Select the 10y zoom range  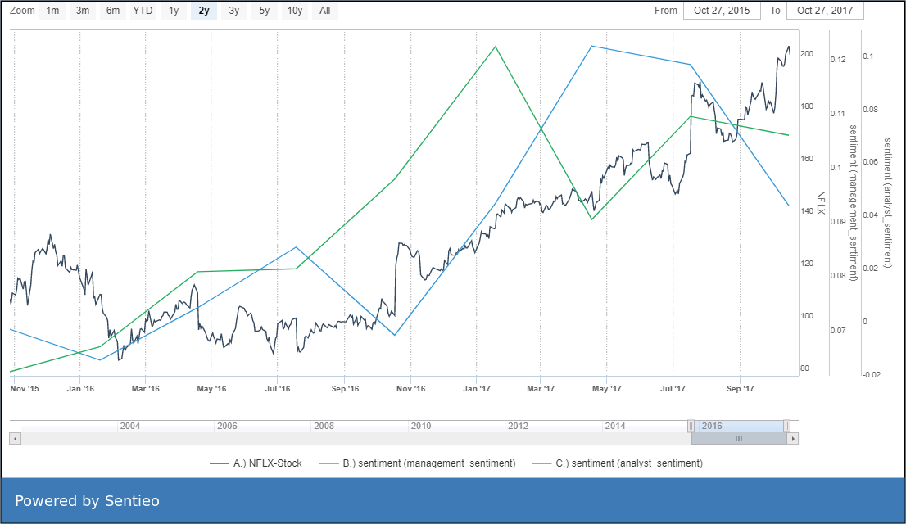[x=295, y=11]
